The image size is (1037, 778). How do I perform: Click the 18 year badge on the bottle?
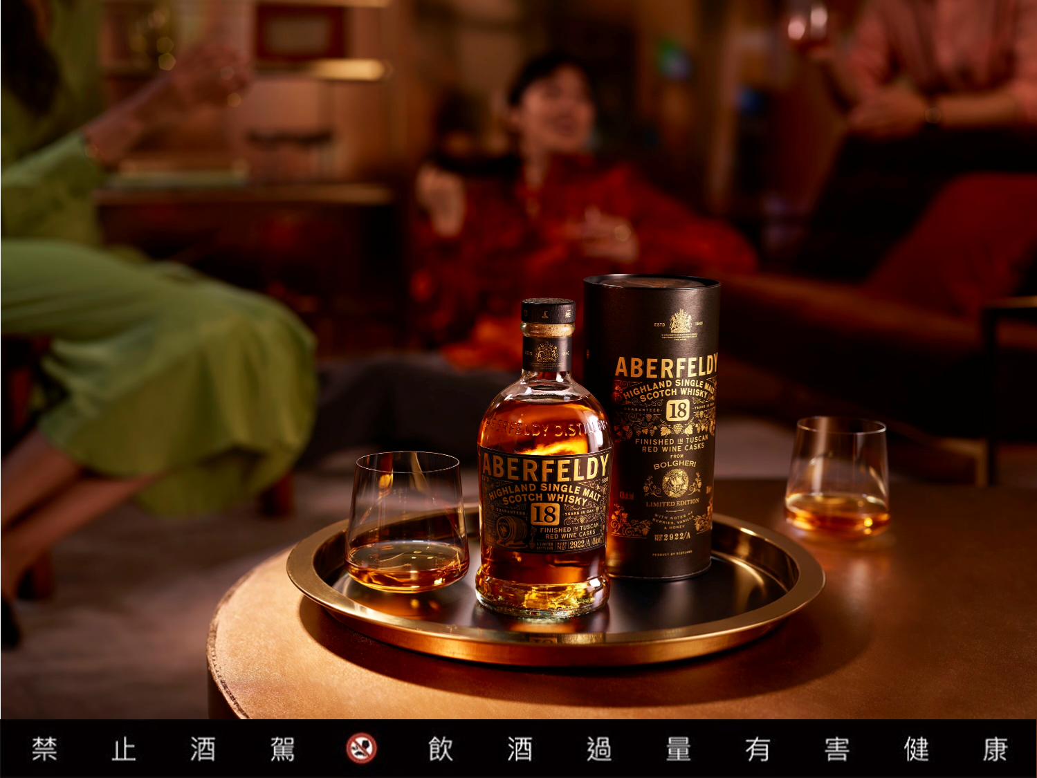(x=545, y=514)
